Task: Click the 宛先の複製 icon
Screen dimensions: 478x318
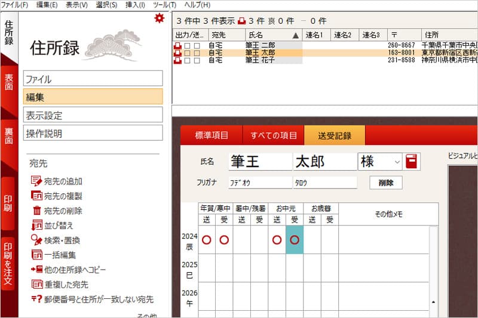Action: 36,196
